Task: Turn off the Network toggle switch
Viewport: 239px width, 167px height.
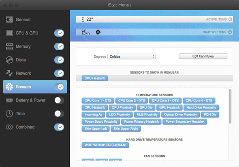Action: 59,73
